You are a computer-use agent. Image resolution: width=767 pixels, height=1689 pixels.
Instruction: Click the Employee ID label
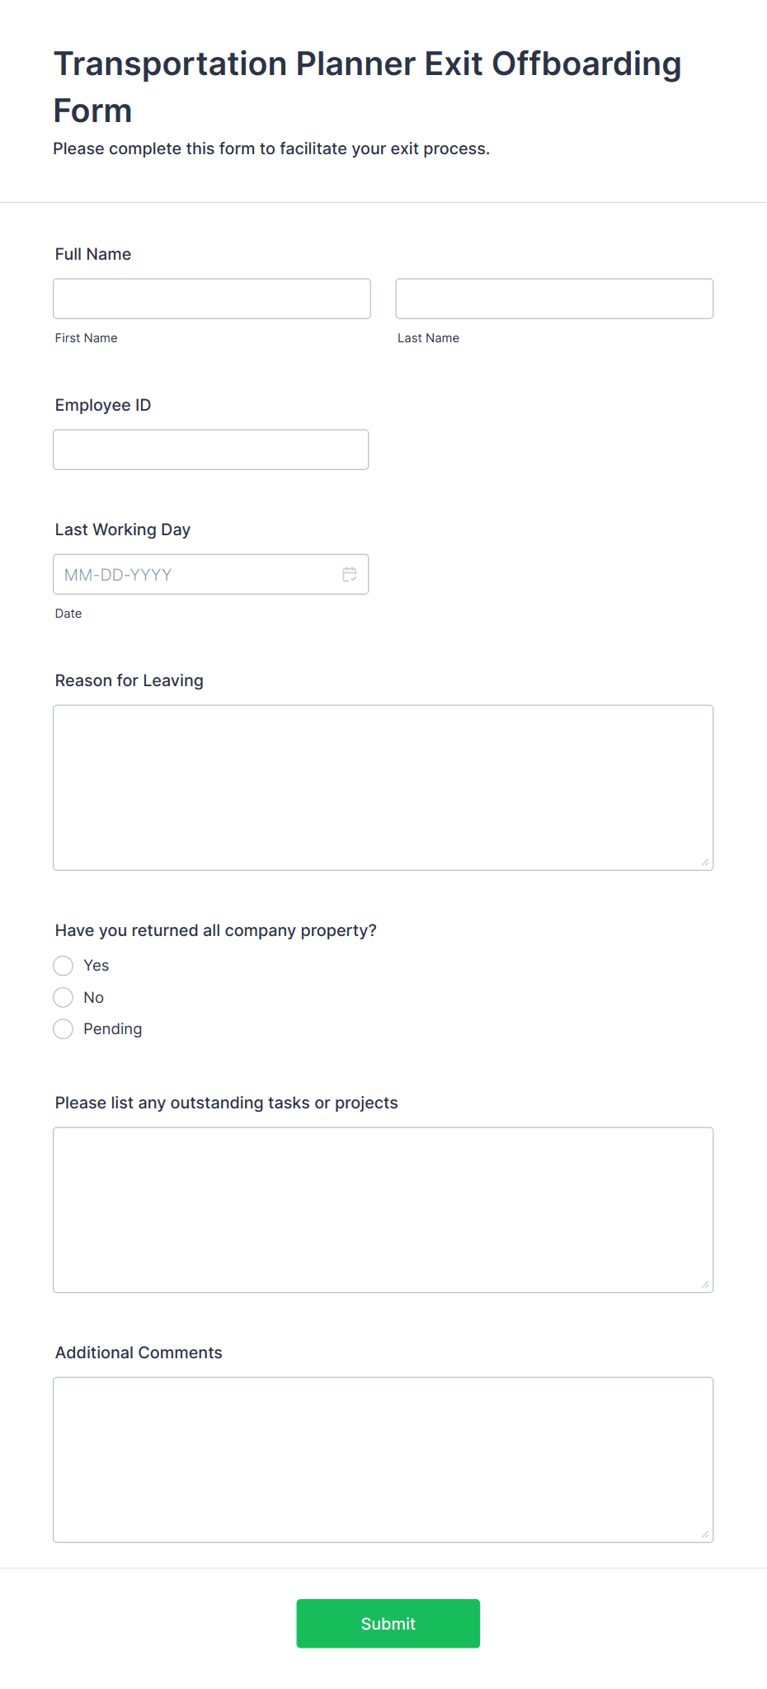103,405
